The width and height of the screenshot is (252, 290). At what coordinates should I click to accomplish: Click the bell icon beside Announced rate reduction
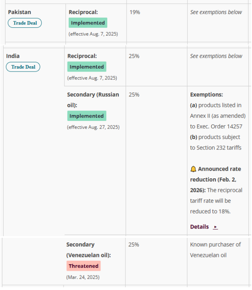tap(193, 169)
